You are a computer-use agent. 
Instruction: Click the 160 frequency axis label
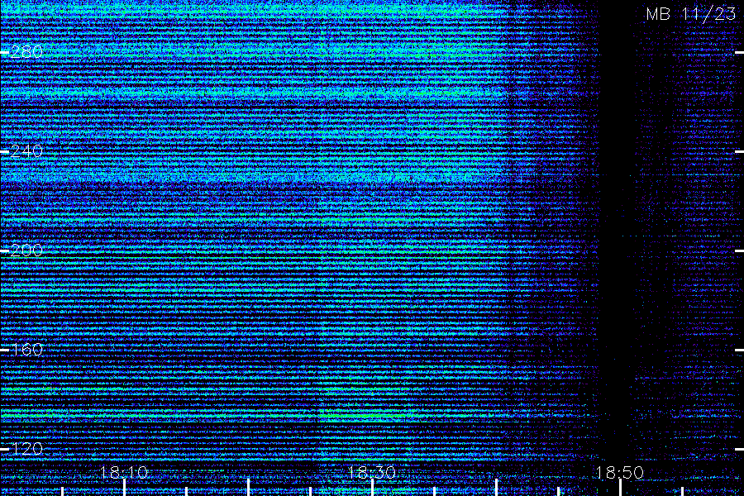[26, 350]
